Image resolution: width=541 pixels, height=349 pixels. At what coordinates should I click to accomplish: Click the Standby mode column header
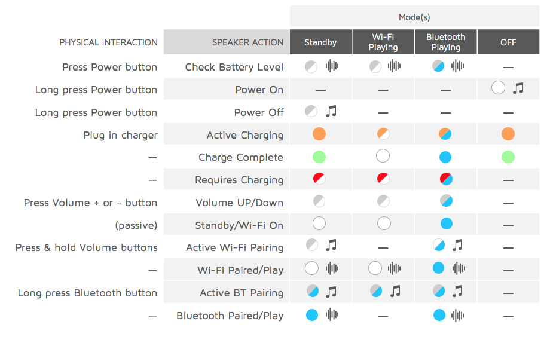(320, 42)
